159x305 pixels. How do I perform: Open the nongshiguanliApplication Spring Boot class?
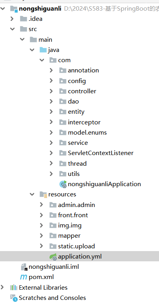[104, 184]
